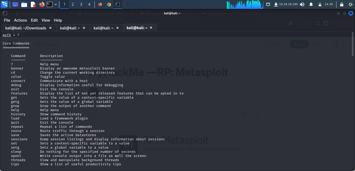Launch Firefox from the launcher beside the text editor

point(42,4)
